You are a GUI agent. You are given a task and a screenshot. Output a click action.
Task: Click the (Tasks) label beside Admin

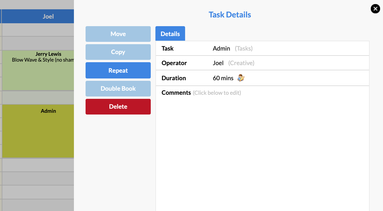click(244, 49)
